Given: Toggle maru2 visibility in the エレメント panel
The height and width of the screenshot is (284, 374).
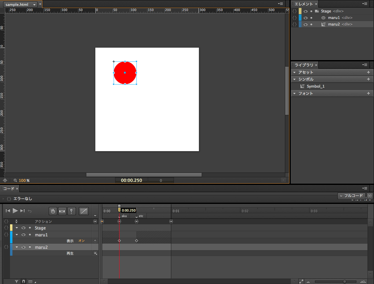Looking at the screenshot, I should pos(306,24).
